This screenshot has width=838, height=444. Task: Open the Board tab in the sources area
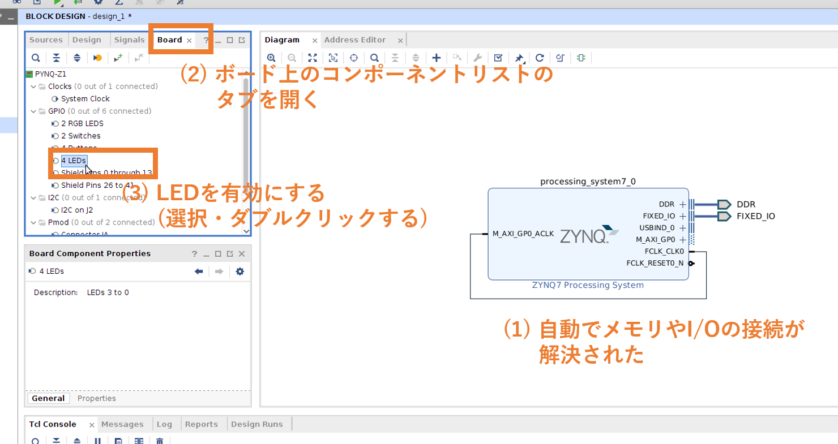170,40
